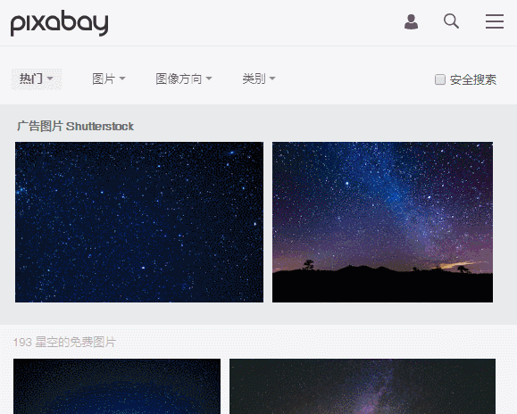Open the 类别 category dropdown
Image resolution: width=517 pixels, height=414 pixels.
(259, 79)
